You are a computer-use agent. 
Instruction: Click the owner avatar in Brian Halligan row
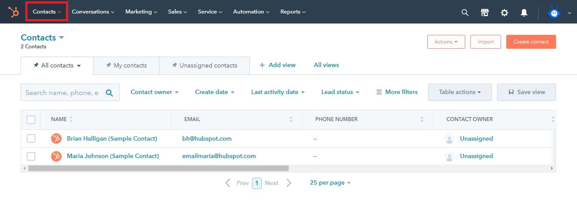[449, 139]
